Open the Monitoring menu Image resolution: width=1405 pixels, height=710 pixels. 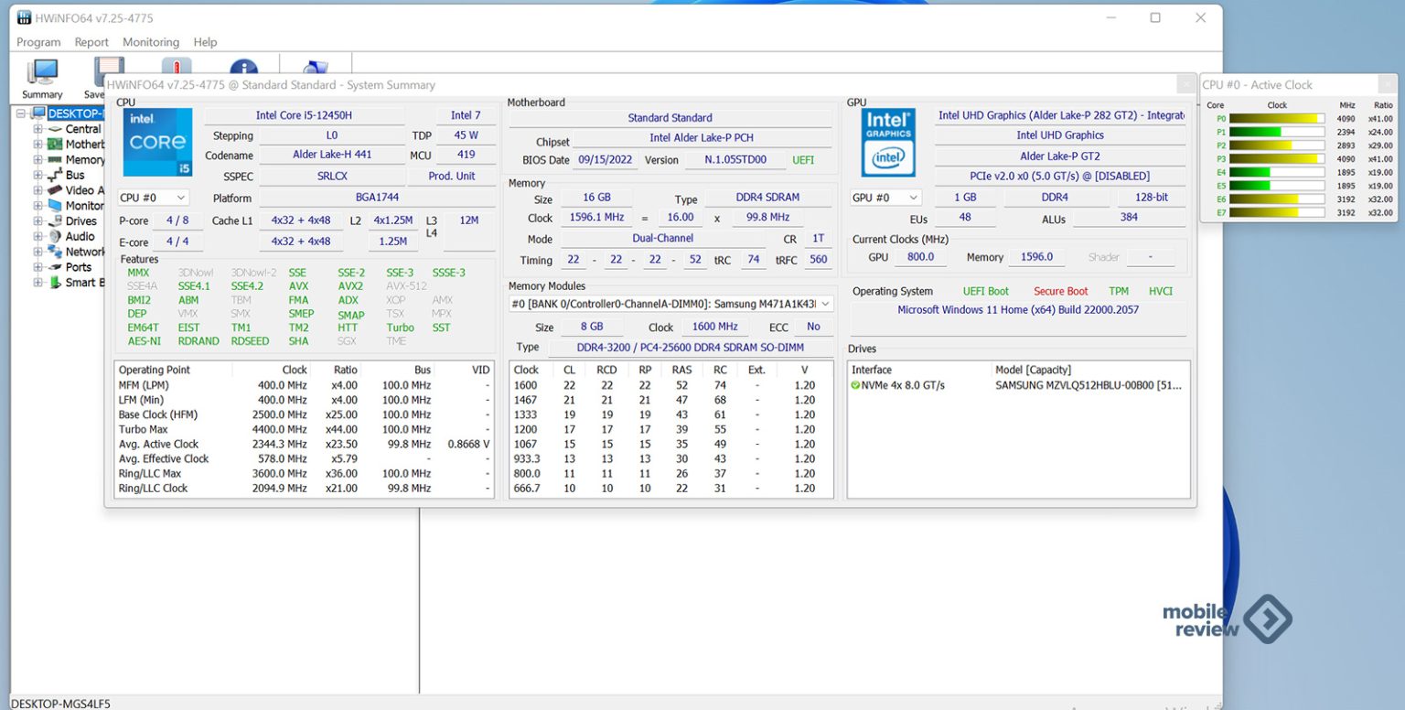click(x=151, y=42)
